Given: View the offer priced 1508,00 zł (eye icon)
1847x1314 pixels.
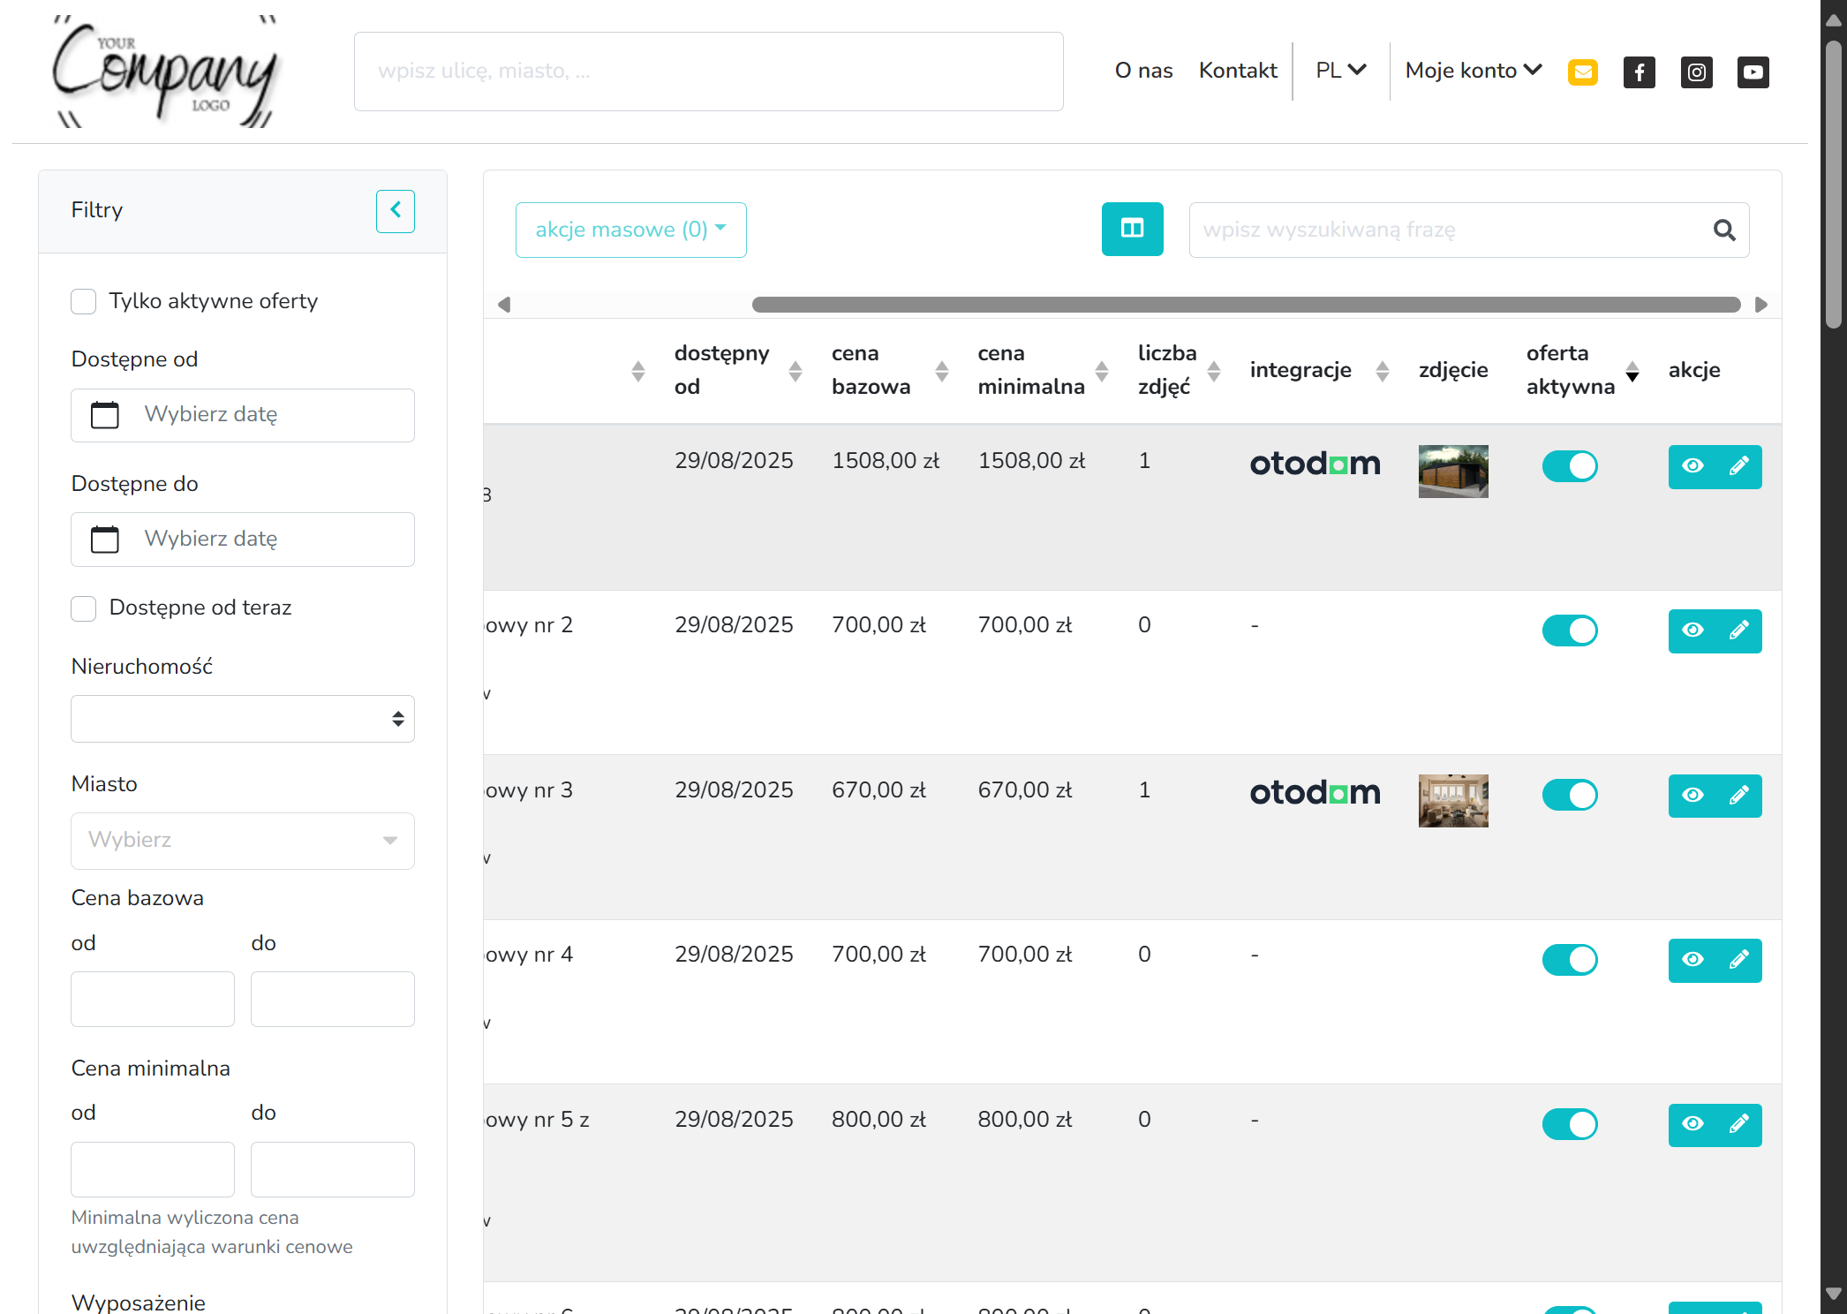Looking at the screenshot, I should coord(1692,466).
